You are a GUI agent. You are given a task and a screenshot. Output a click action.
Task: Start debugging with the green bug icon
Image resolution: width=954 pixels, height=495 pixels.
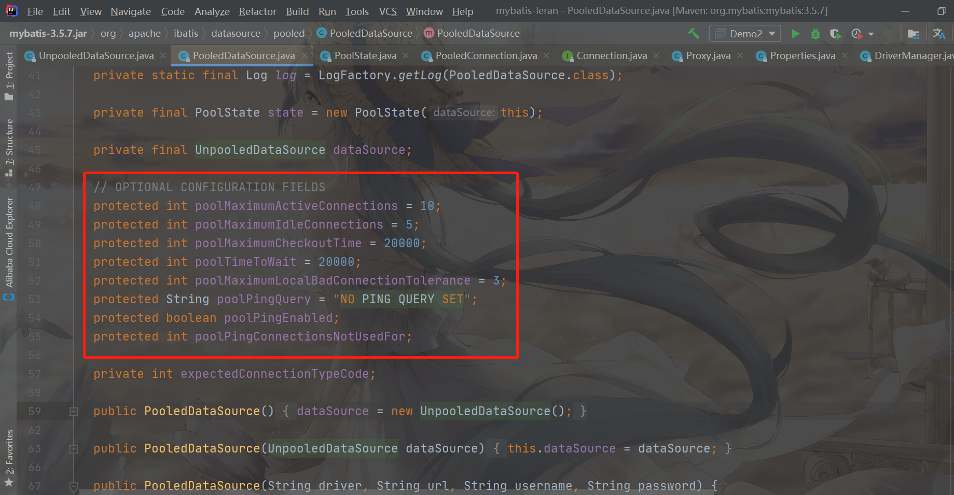click(x=815, y=34)
